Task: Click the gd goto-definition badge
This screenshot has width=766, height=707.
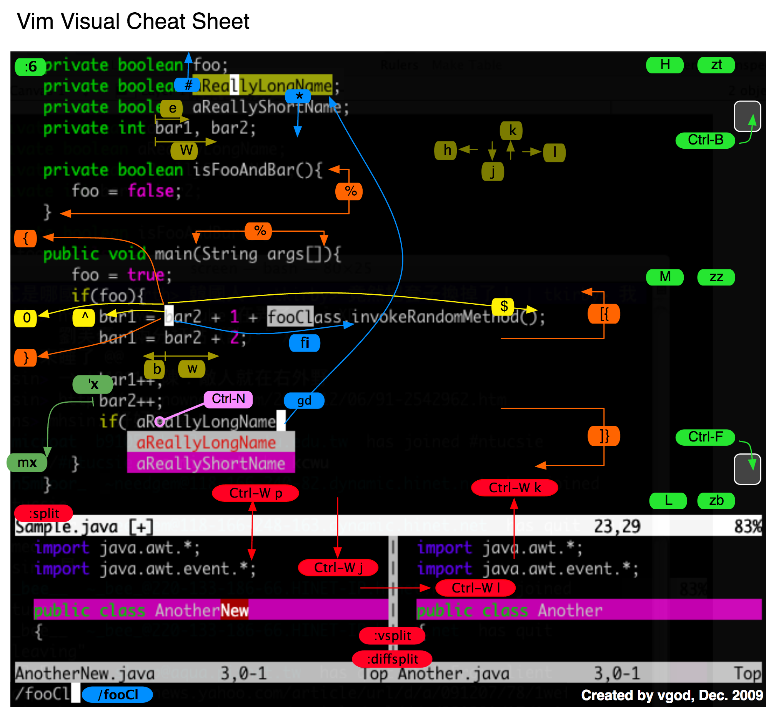Action: point(304,400)
